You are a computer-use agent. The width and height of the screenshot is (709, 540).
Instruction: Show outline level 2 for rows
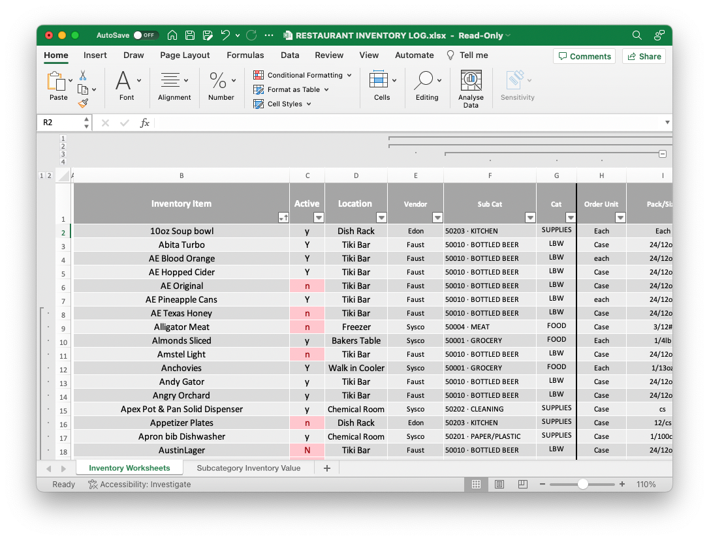(x=49, y=175)
